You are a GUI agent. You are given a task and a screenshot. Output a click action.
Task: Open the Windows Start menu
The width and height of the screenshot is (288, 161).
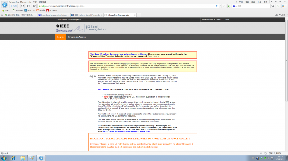[4, 158]
